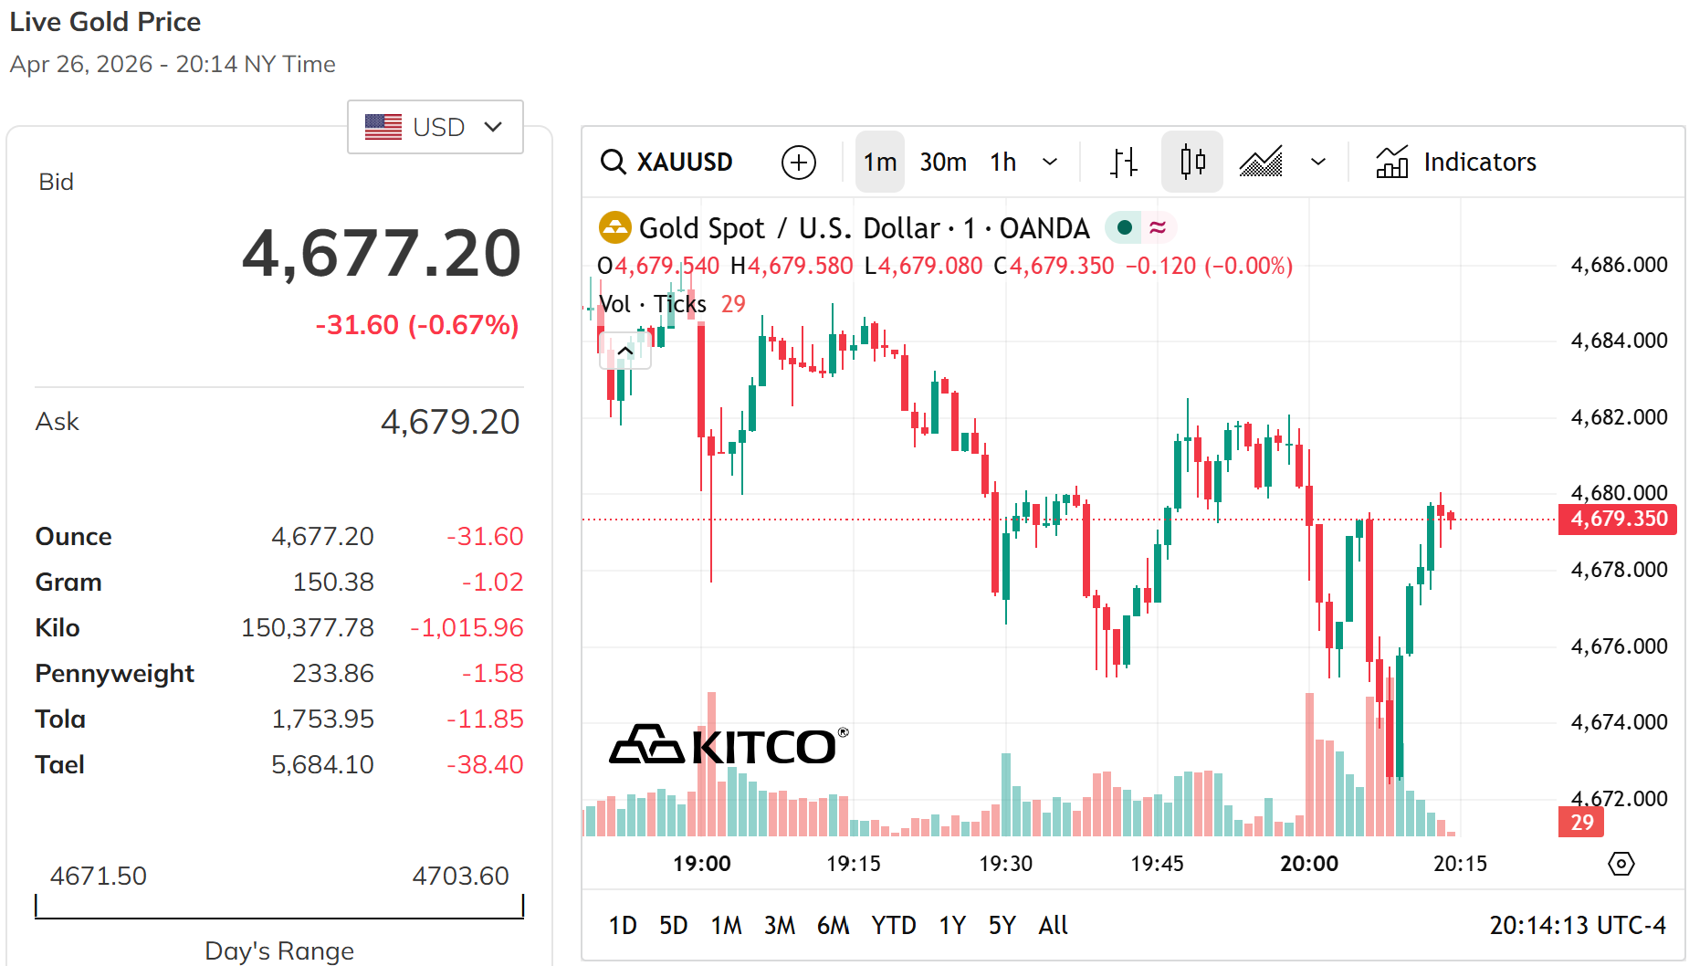Click the current price 4,679.350 label

coord(1618,519)
